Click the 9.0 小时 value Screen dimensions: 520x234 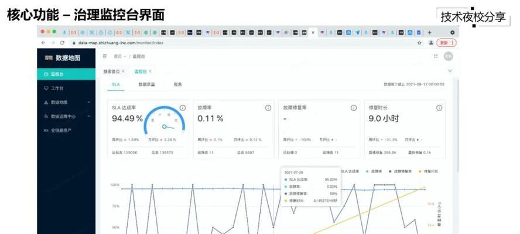(384, 118)
